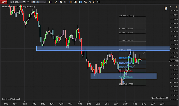Screen dimensions: 179x106
Task: Click the 1.16940 price axis label
Action: [174, 11]
